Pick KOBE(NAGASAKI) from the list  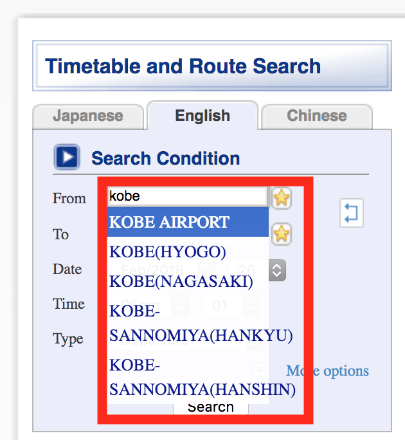click(181, 281)
